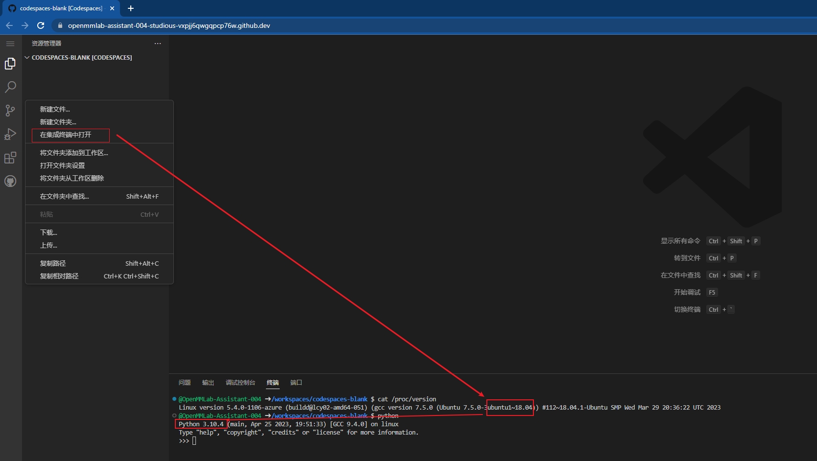The height and width of the screenshot is (461, 817).
Task: Switch to the 调试控制台 panel tab
Action: (240, 383)
